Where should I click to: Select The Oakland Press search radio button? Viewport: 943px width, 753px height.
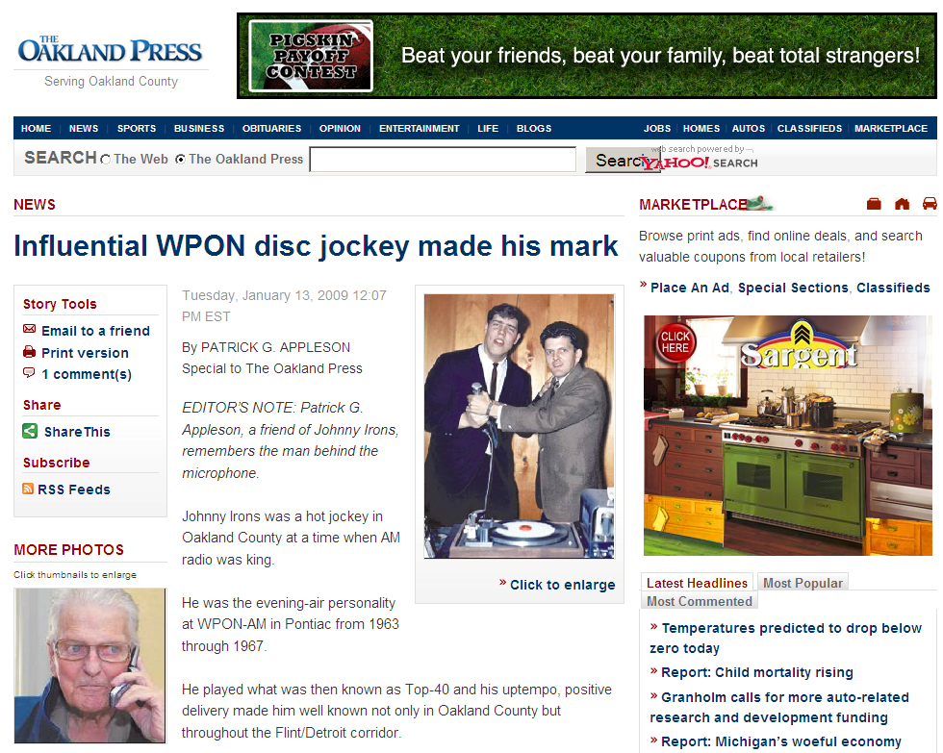(180, 160)
